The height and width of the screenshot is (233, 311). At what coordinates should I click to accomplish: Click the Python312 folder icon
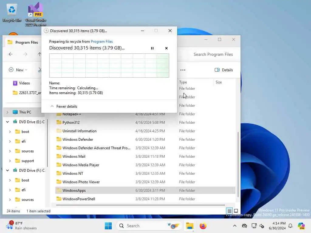[x=59, y=122]
